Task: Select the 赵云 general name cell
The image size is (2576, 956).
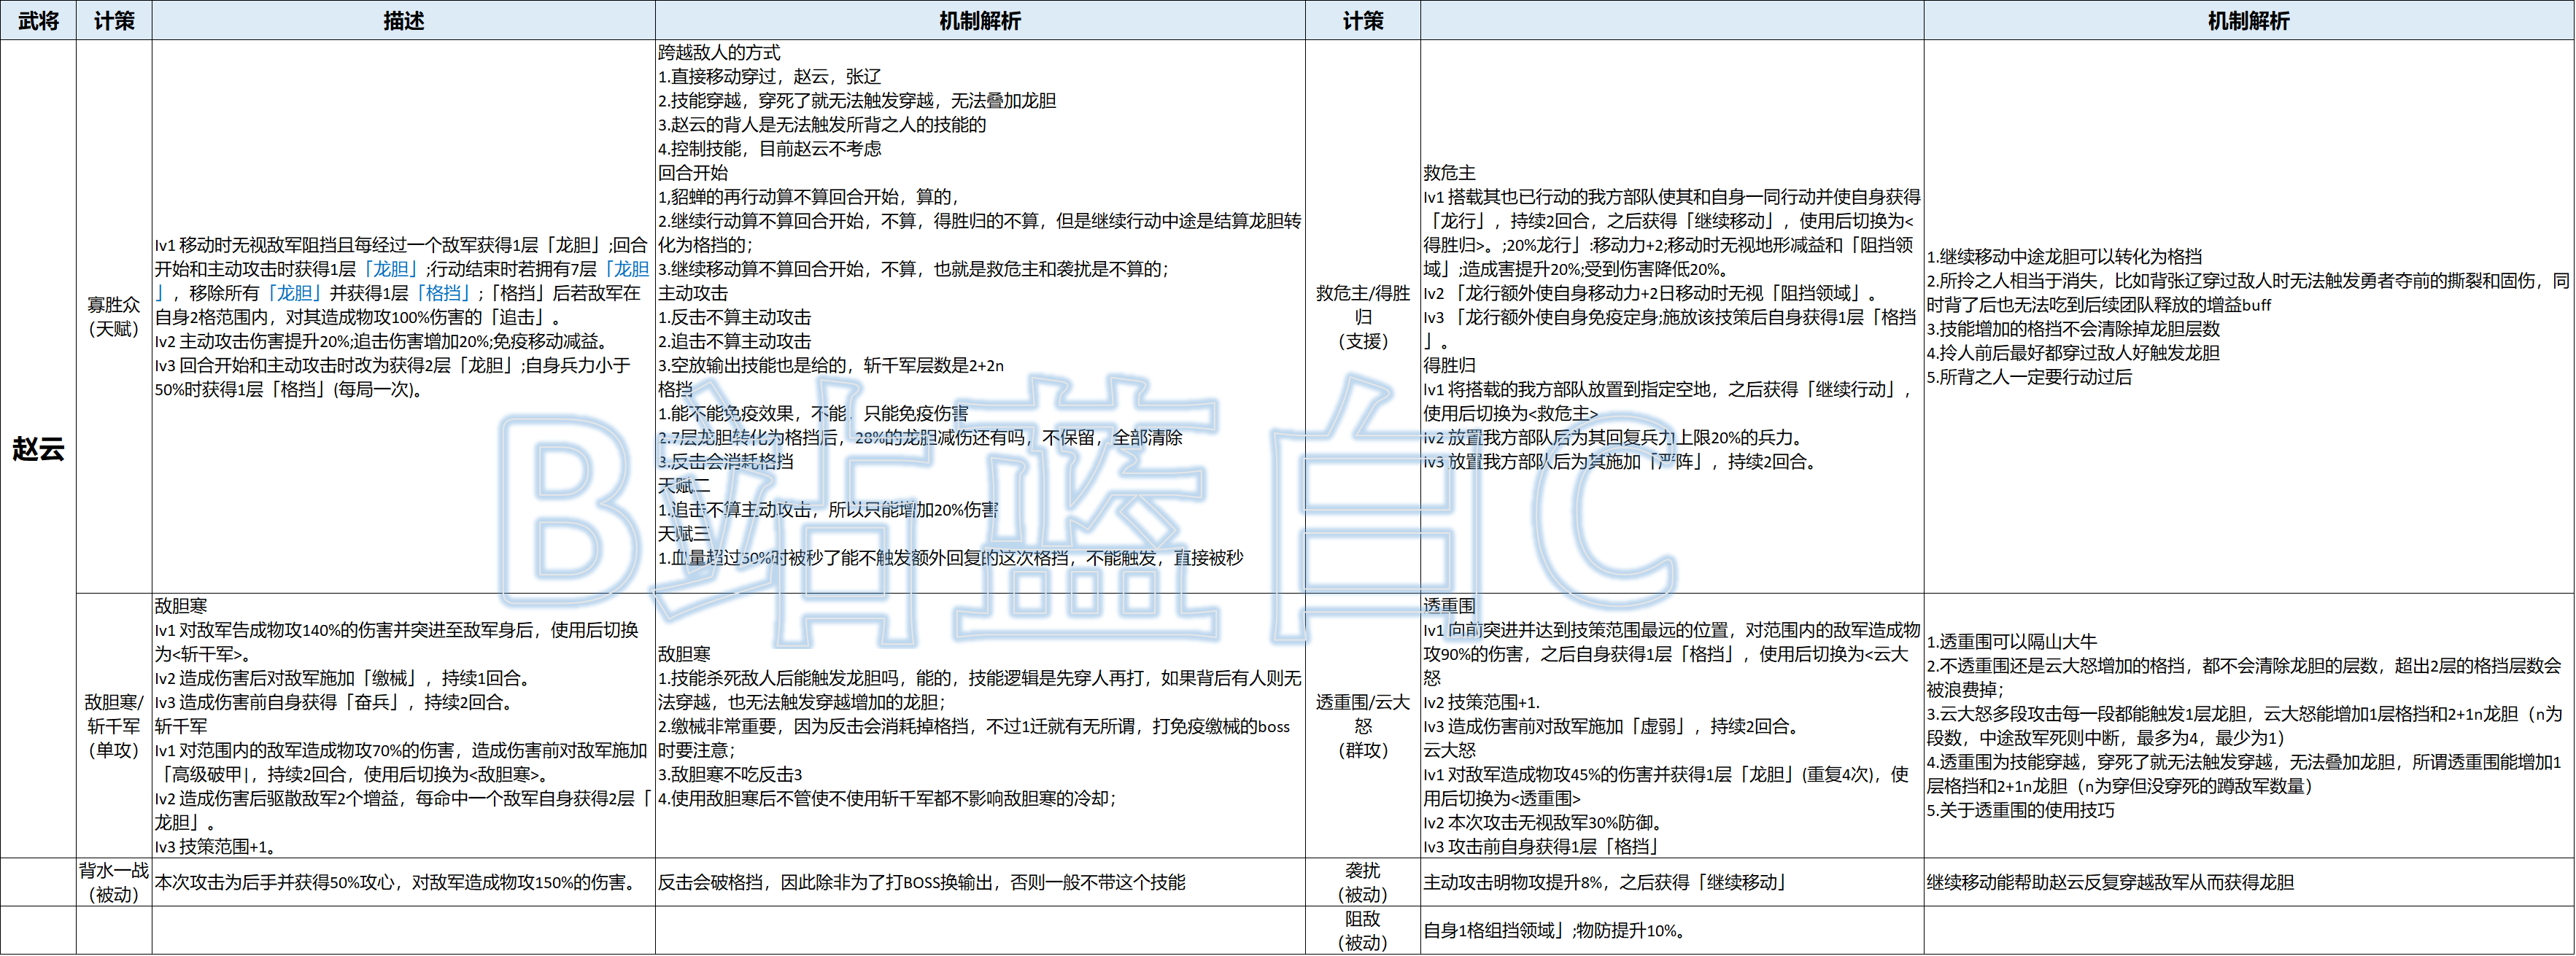Action: (38, 448)
